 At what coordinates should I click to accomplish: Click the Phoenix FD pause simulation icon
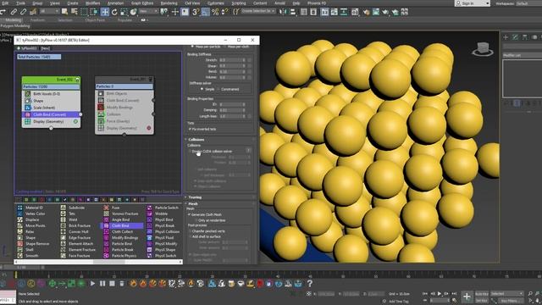pos(102,284)
